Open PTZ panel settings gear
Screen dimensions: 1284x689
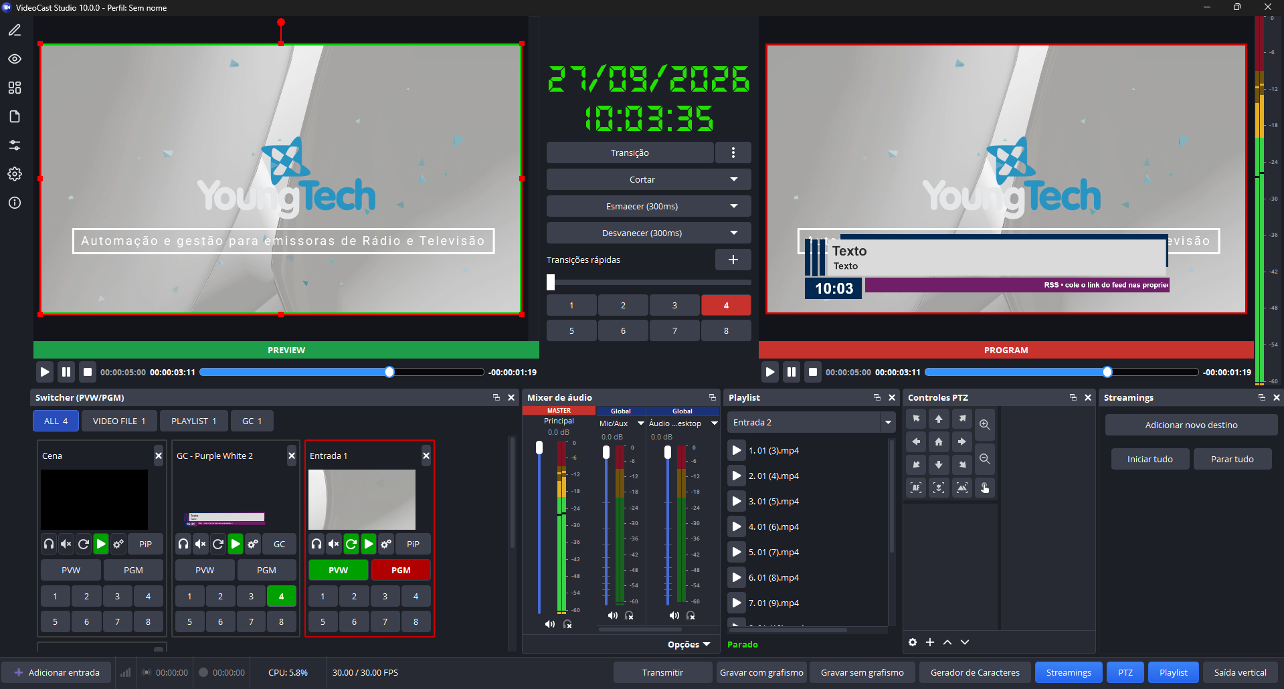[x=913, y=642]
